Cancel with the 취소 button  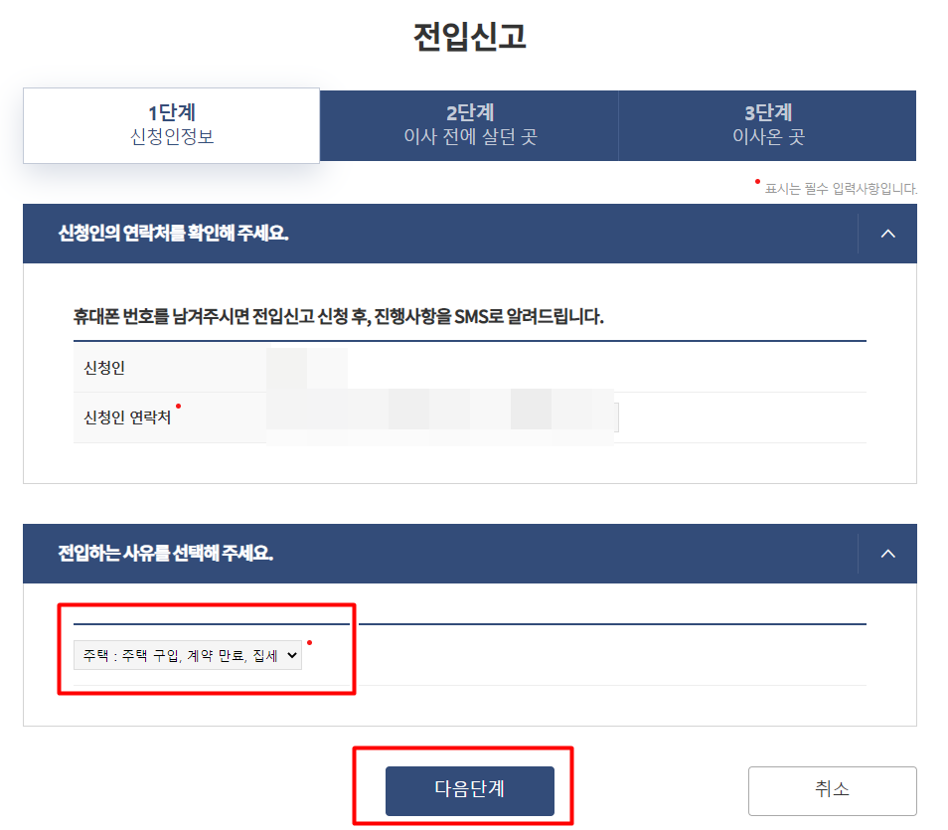833,790
